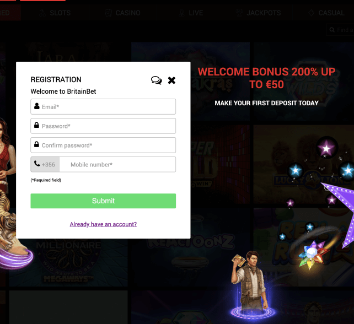Focus the Confirm password field
354x324 pixels.
pyautogui.click(x=103, y=145)
